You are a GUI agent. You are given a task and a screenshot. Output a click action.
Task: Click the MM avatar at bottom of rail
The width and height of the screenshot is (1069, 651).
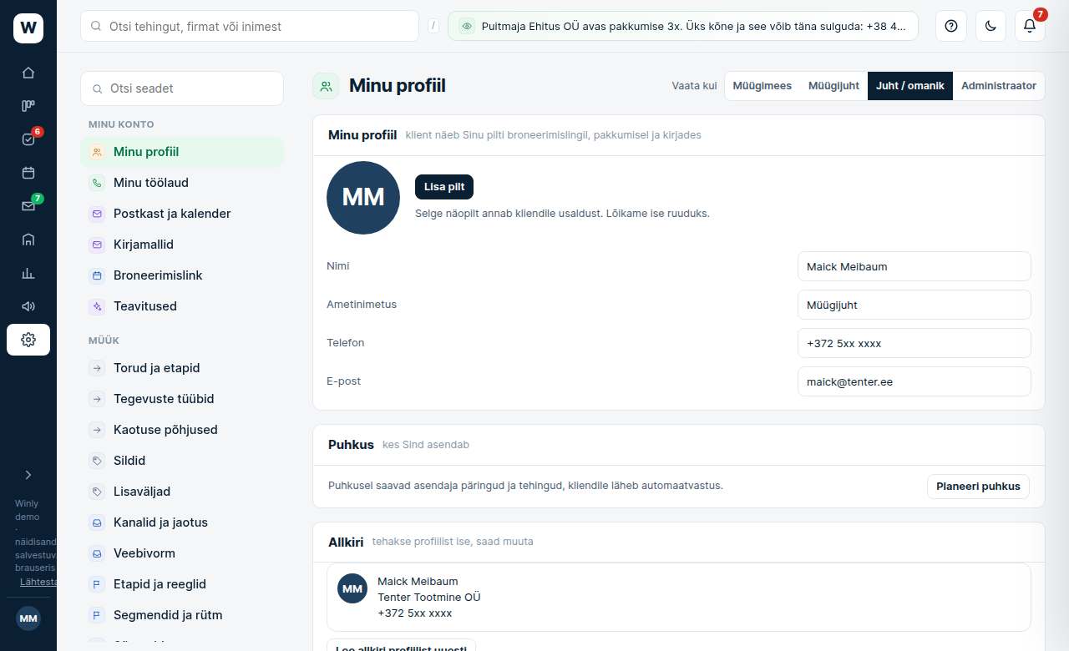coord(28,618)
